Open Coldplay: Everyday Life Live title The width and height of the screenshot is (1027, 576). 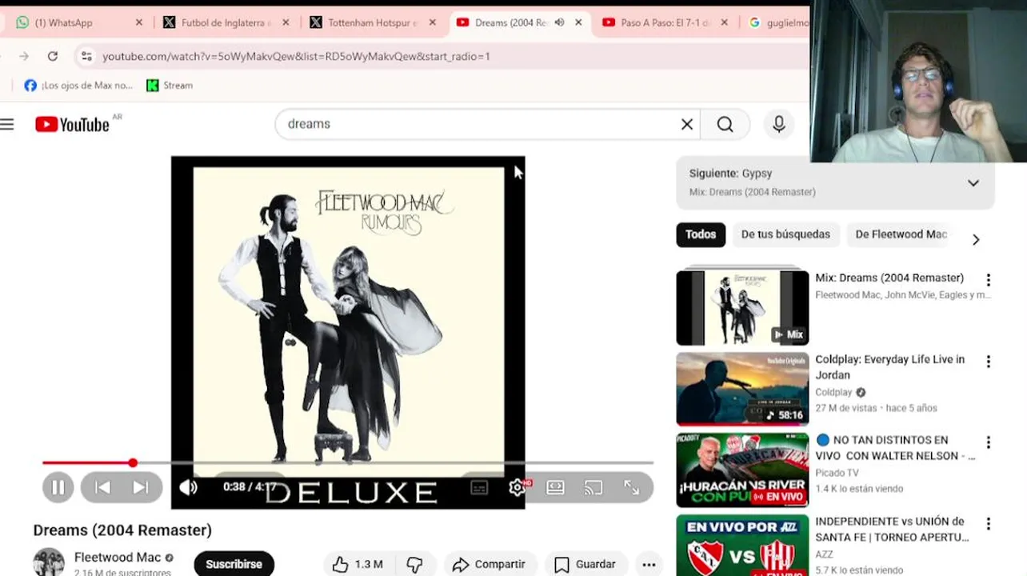click(x=889, y=367)
